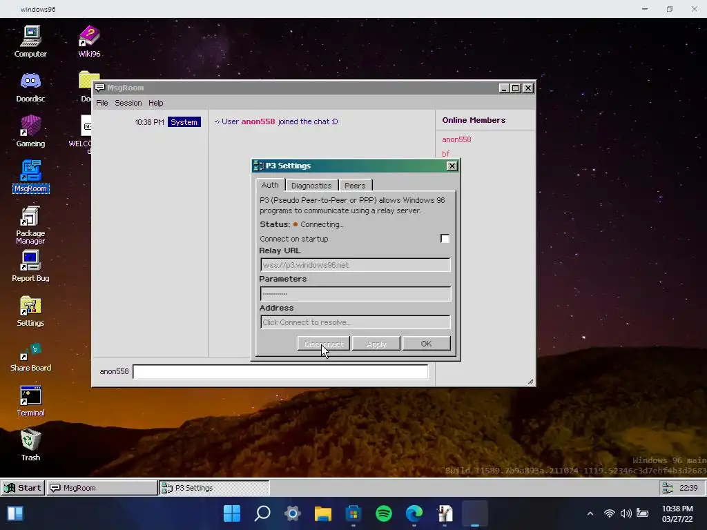Open the Session menu in MsgRoom
Screen dimensions: 707x530
click(128, 103)
